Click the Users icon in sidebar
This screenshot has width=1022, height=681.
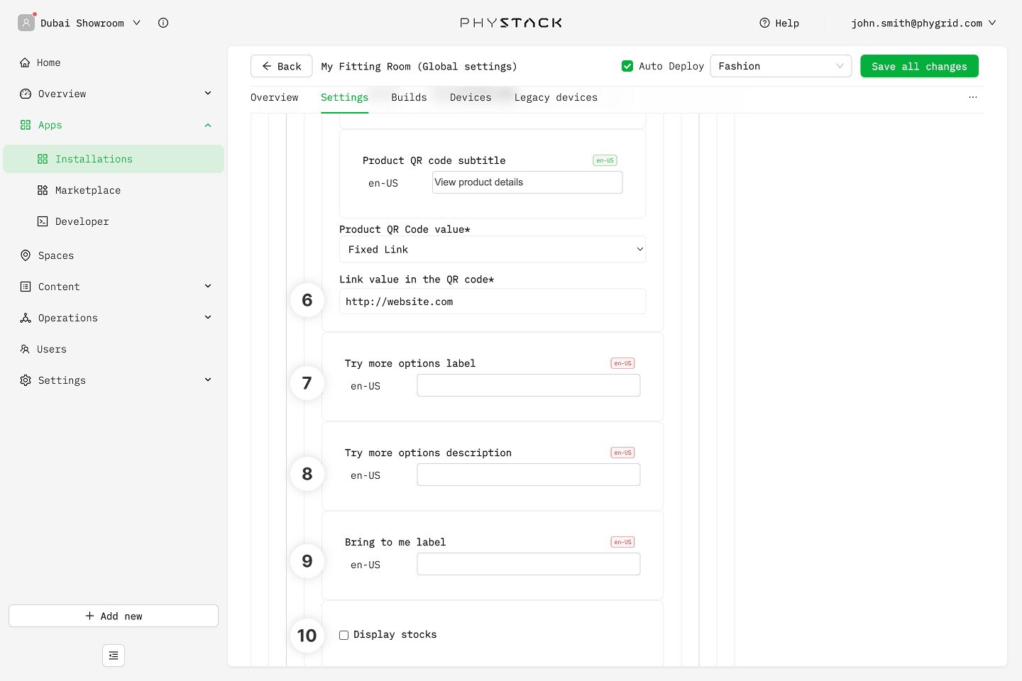25,349
